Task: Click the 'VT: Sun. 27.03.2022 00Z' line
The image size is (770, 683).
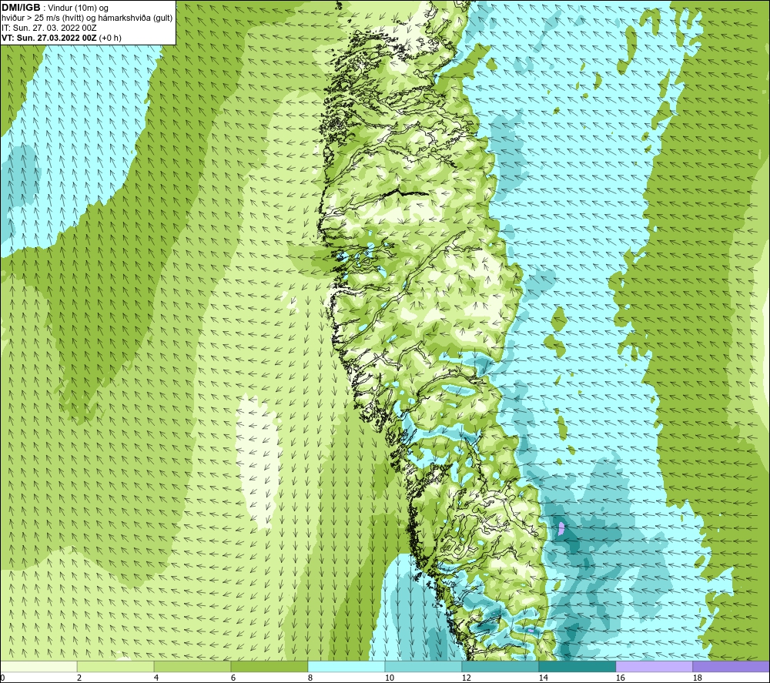Action: [x=50, y=38]
